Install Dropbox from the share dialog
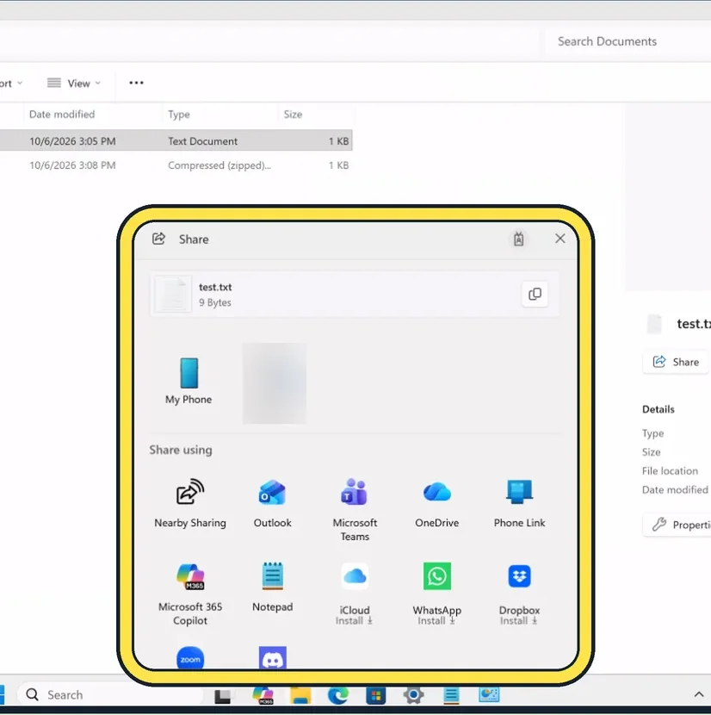Image resolution: width=711 pixels, height=715 pixels. tap(519, 594)
